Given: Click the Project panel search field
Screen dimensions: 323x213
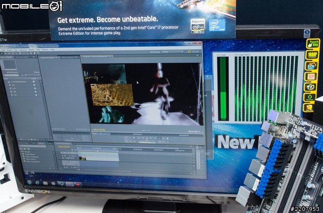Looking at the screenshot, I should pyautogui.click(x=12, y=75).
